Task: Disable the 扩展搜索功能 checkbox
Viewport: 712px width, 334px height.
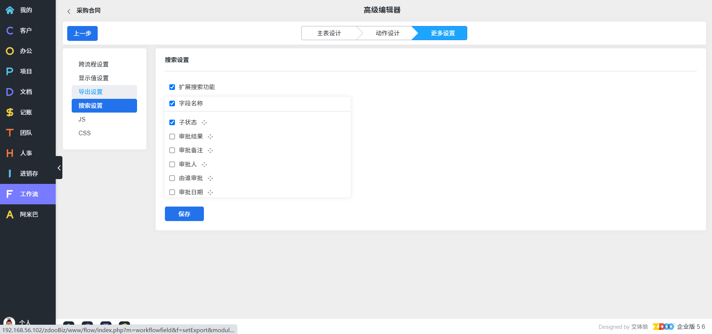Action: [x=172, y=87]
